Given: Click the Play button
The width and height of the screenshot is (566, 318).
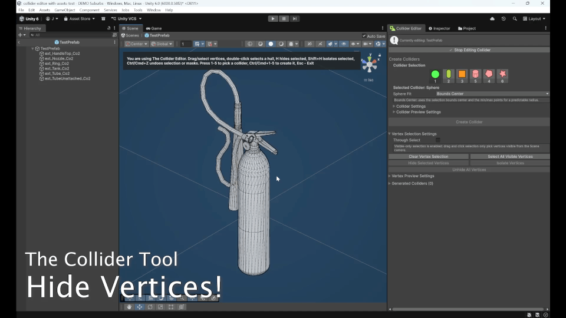Looking at the screenshot, I should (273, 18).
